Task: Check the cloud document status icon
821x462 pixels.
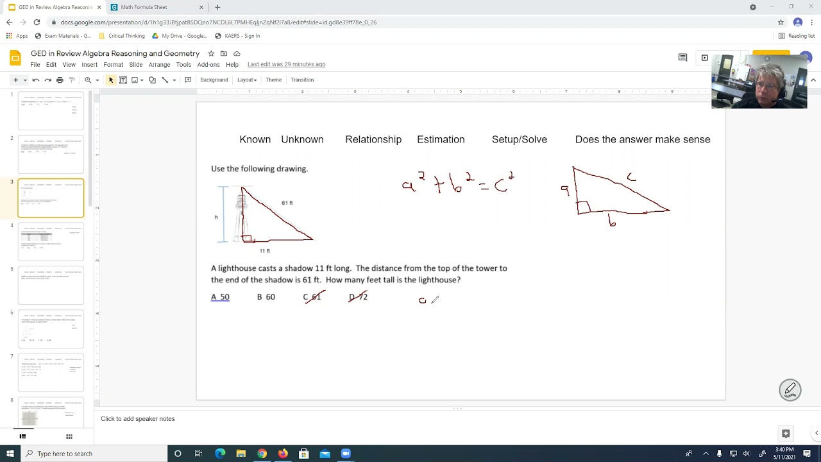Action: click(237, 53)
